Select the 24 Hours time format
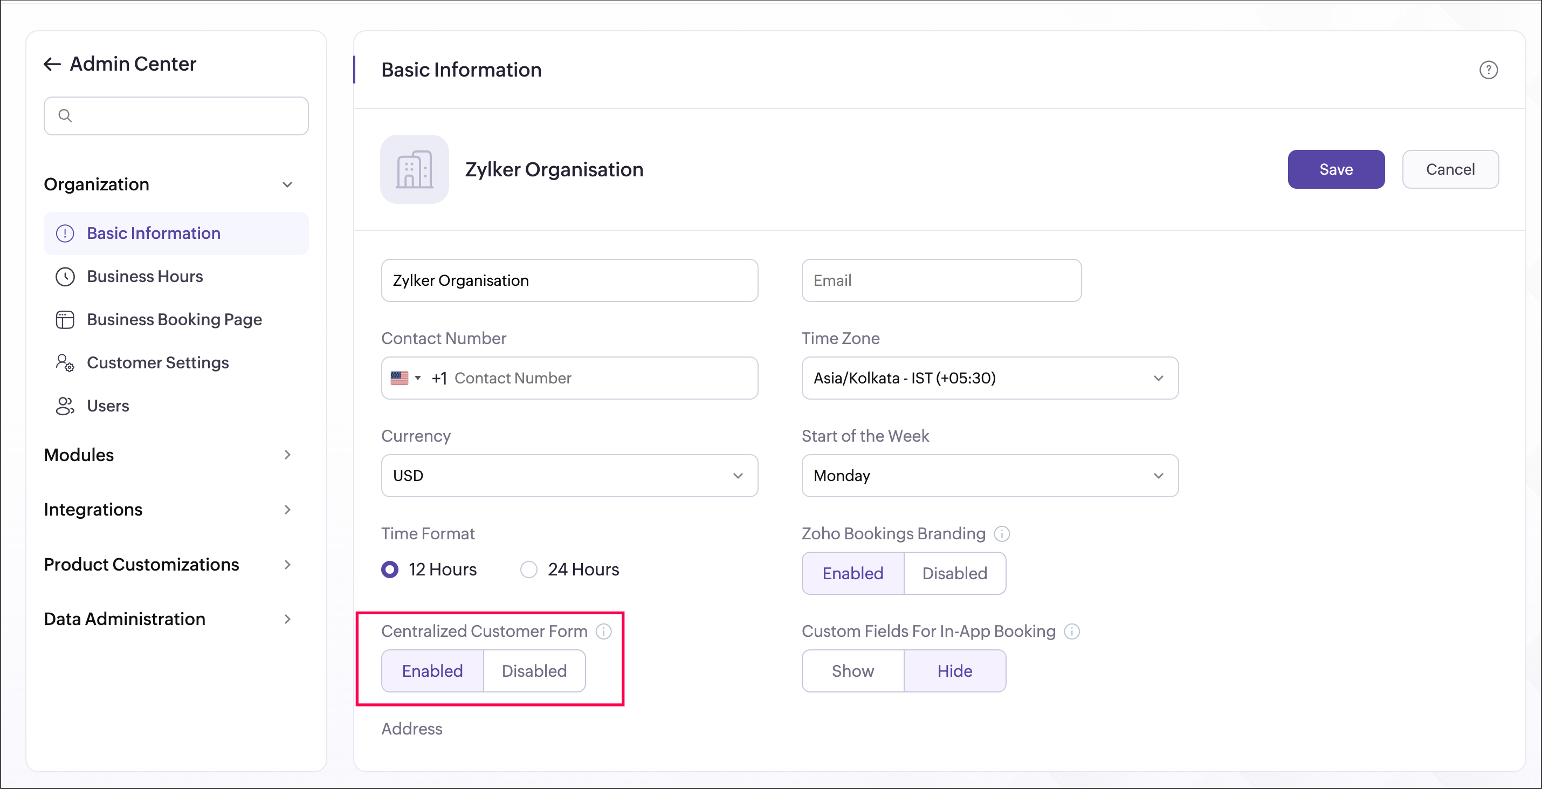1542x789 pixels. (x=528, y=570)
